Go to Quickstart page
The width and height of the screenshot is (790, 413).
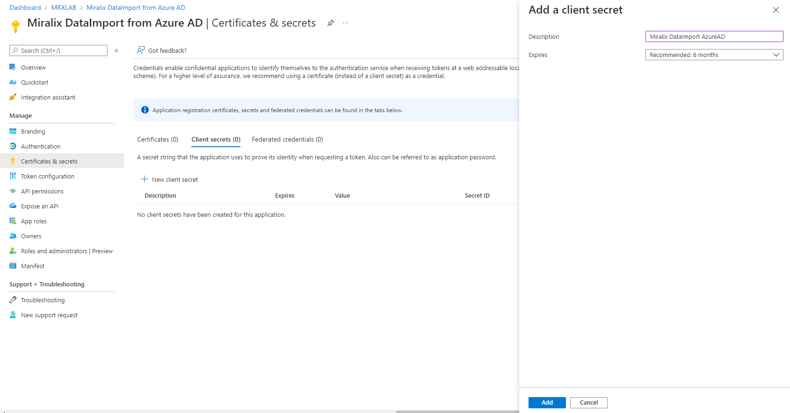(x=35, y=82)
